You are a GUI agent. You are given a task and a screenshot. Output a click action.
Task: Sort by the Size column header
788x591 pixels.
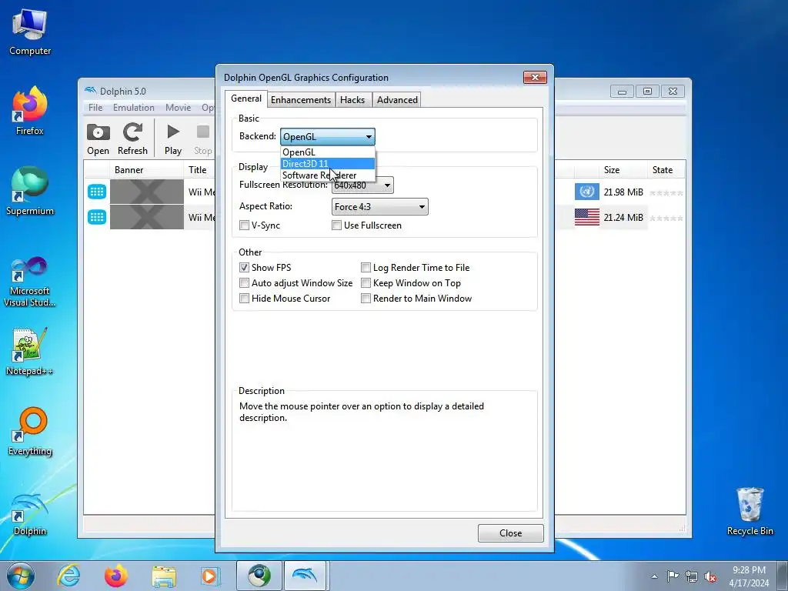623,170
